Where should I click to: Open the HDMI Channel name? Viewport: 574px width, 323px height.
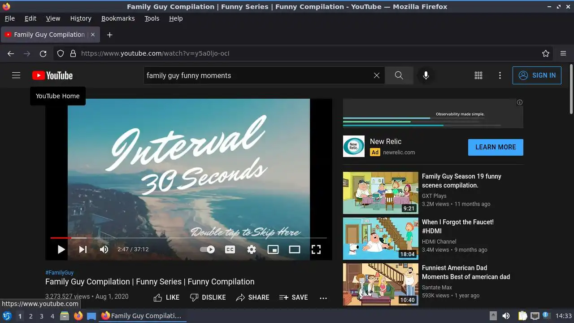coord(439,241)
